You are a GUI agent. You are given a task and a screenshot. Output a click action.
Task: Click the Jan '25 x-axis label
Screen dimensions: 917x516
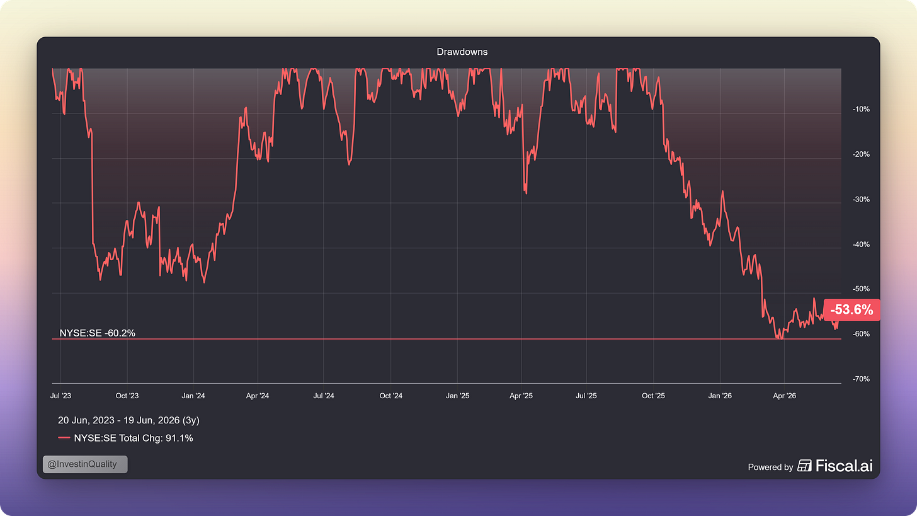tap(457, 396)
